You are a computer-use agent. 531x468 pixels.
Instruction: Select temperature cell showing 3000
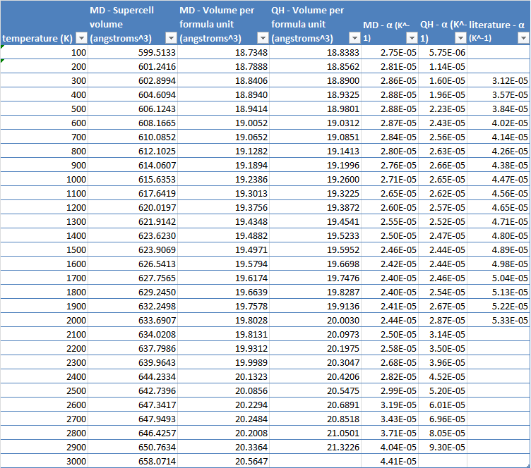pyautogui.click(x=44, y=461)
